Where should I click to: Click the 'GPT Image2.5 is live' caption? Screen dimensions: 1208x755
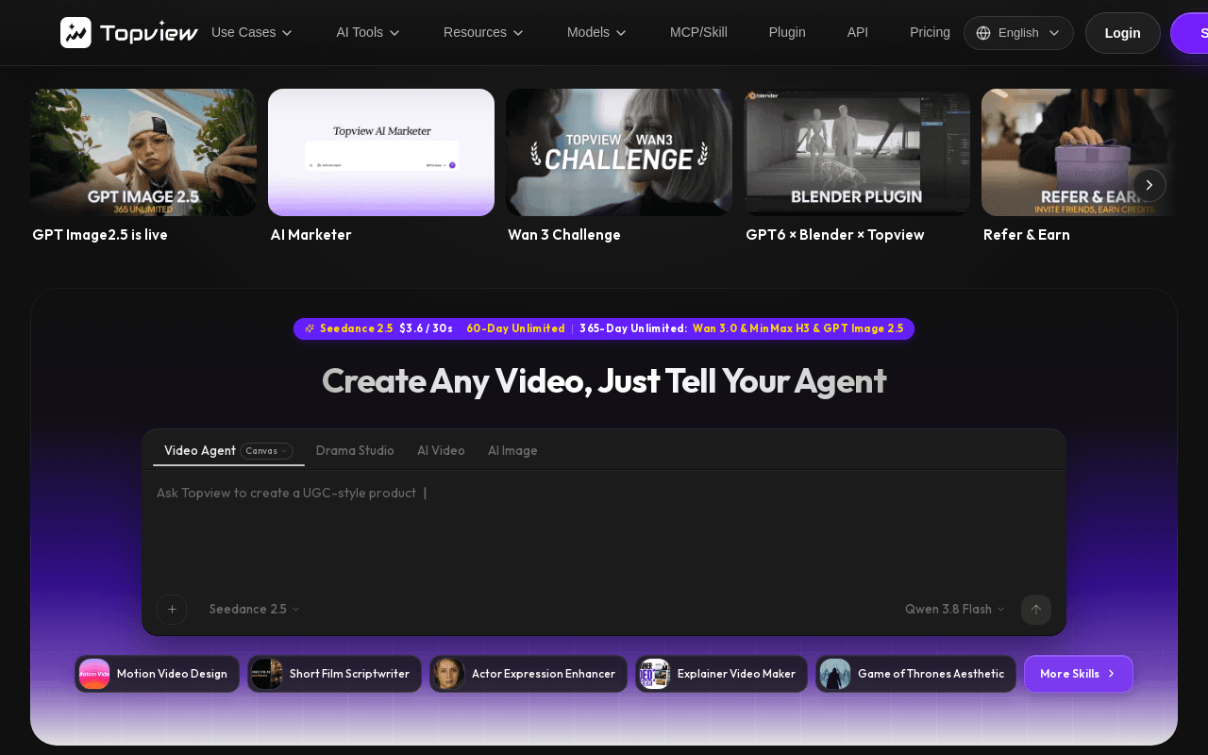100,235
